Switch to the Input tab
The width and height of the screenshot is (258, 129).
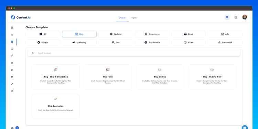tap(134, 18)
